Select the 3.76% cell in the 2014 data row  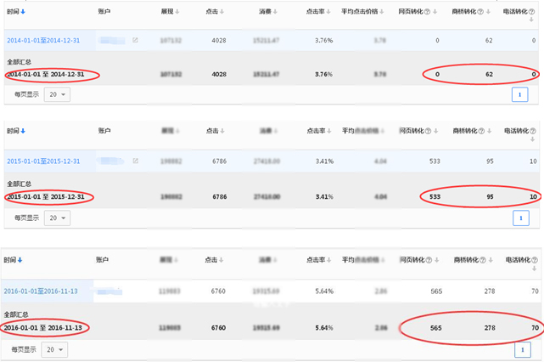click(x=323, y=41)
